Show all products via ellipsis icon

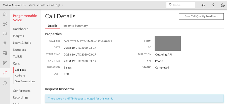point(5,83)
